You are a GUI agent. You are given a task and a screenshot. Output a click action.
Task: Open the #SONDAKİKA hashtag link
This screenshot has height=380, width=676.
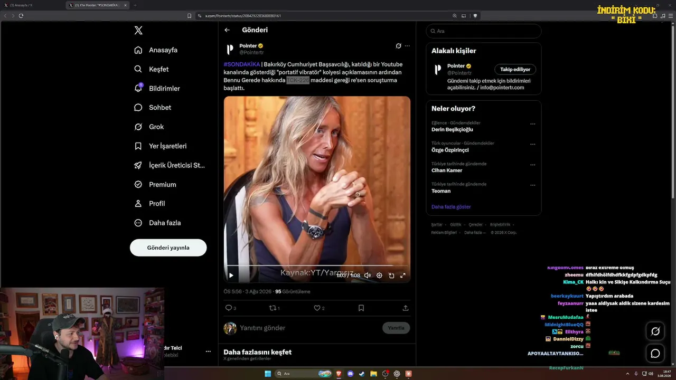click(x=242, y=64)
